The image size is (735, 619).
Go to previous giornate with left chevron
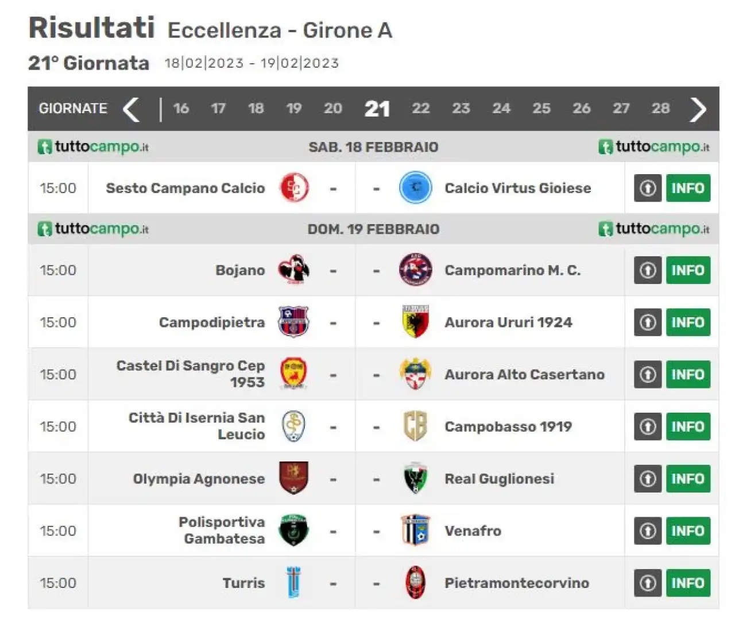(131, 109)
